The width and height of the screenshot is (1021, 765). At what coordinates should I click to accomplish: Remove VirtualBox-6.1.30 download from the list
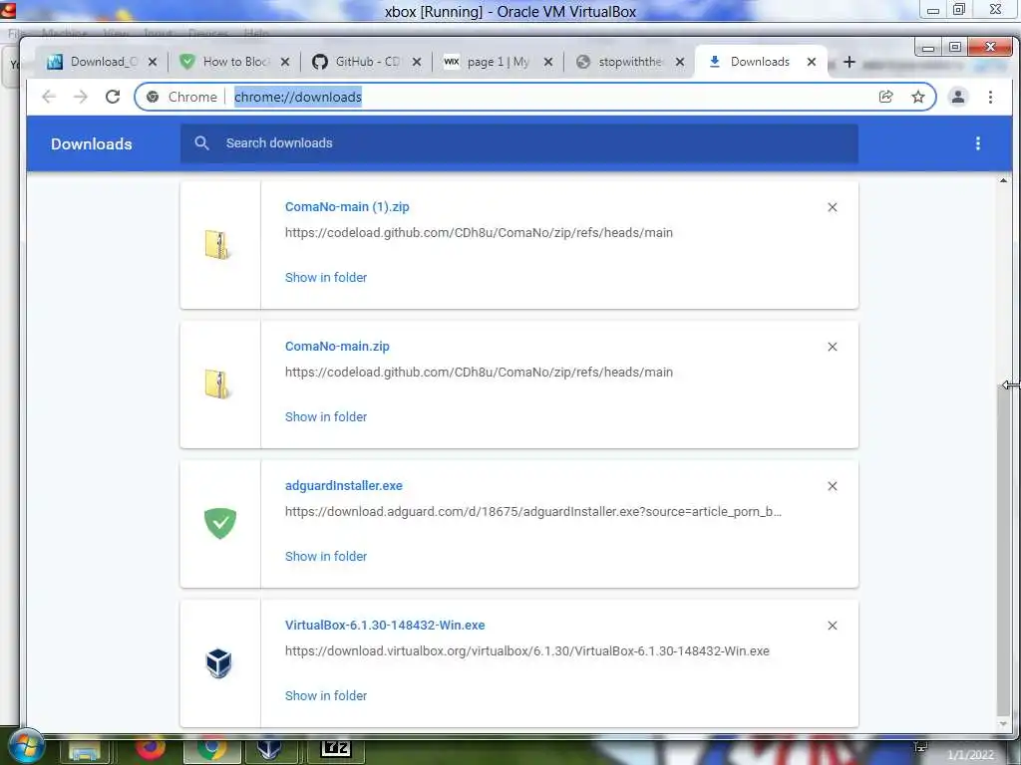tap(833, 626)
